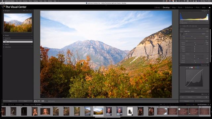212x119 pixels.
Task: Open the second window display icon
Action: point(5,104)
